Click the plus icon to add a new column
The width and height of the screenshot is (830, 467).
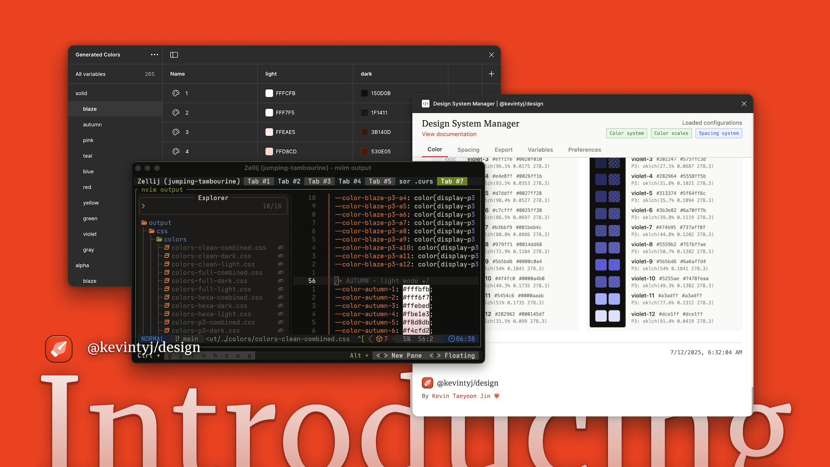(x=491, y=74)
